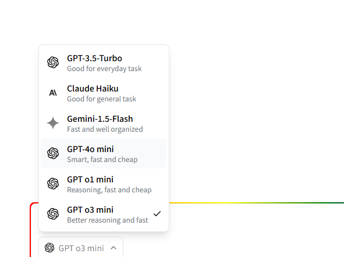Image resolution: width=344 pixels, height=257 pixels.
Task: Pick the GPT-4o mini option
Action: coord(104,153)
